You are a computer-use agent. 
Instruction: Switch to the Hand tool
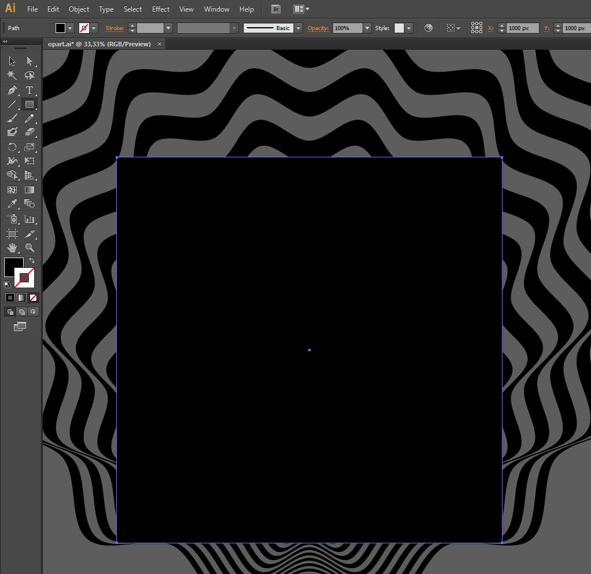(x=12, y=248)
